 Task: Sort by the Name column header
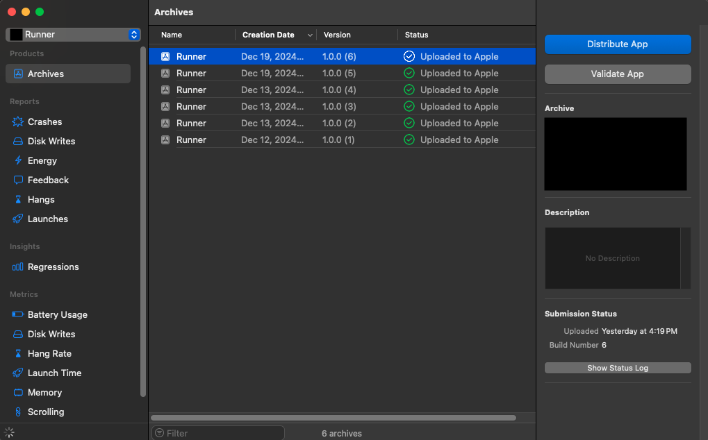click(172, 35)
